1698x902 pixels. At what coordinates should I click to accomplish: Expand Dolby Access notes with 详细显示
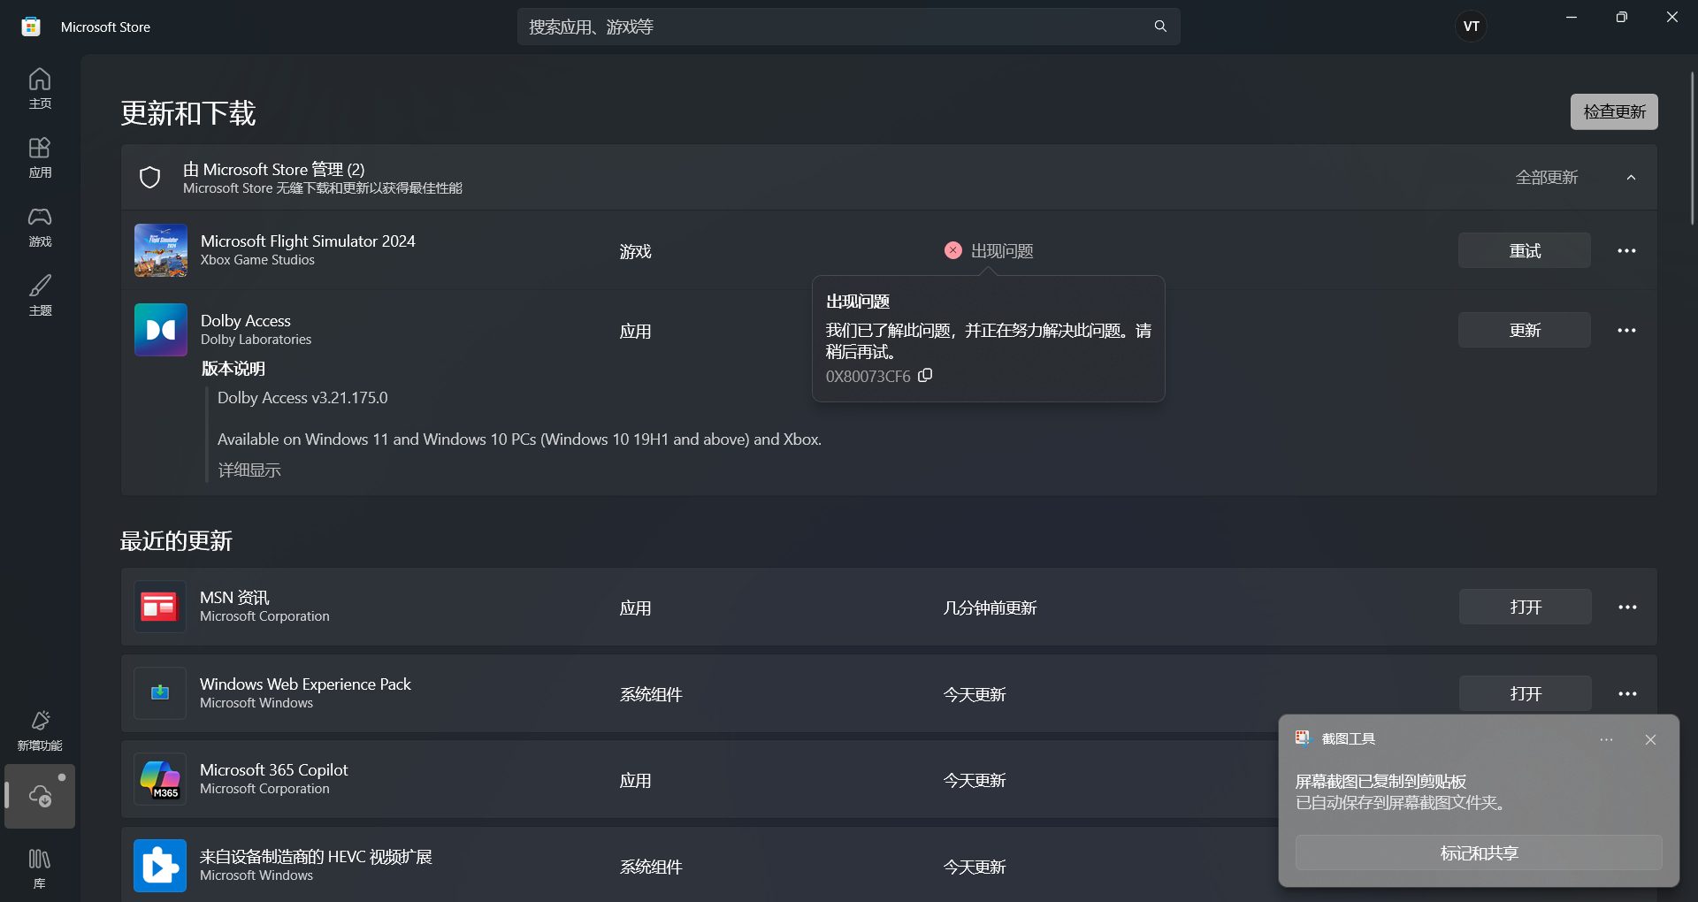[x=249, y=470]
